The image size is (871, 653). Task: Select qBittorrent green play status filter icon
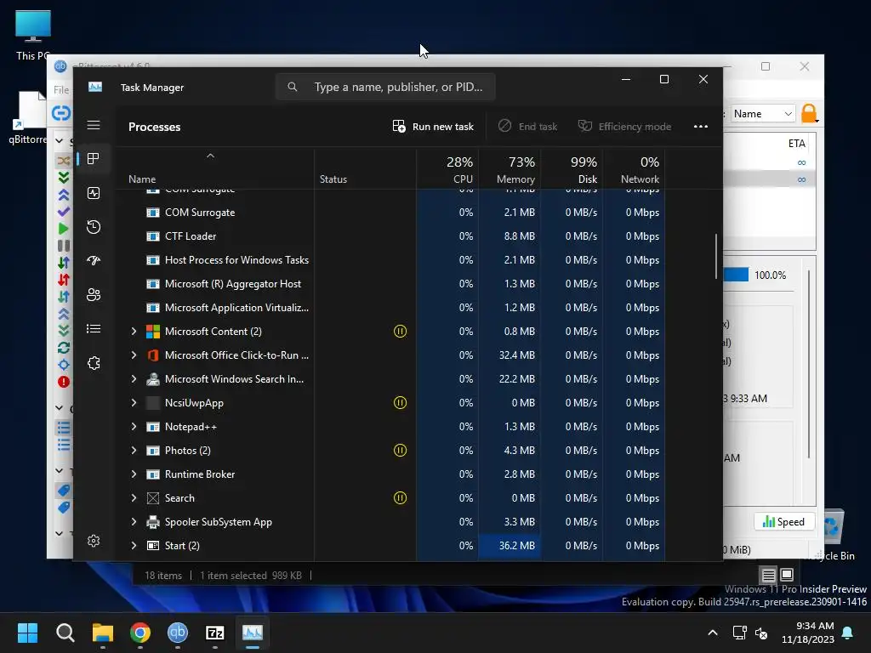[63, 228]
